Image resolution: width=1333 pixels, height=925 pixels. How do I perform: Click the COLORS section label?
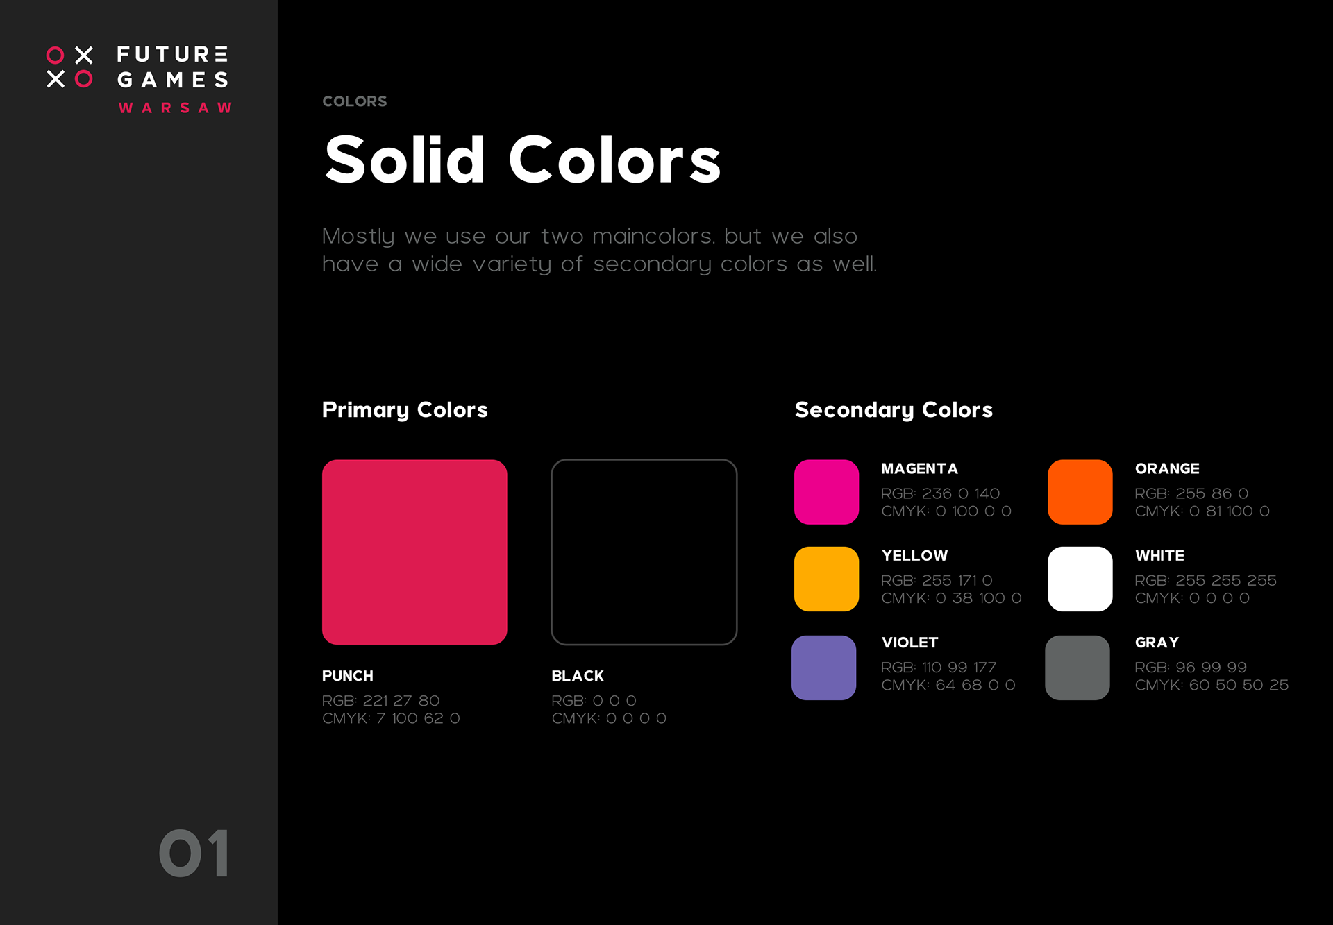coord(354,101)
